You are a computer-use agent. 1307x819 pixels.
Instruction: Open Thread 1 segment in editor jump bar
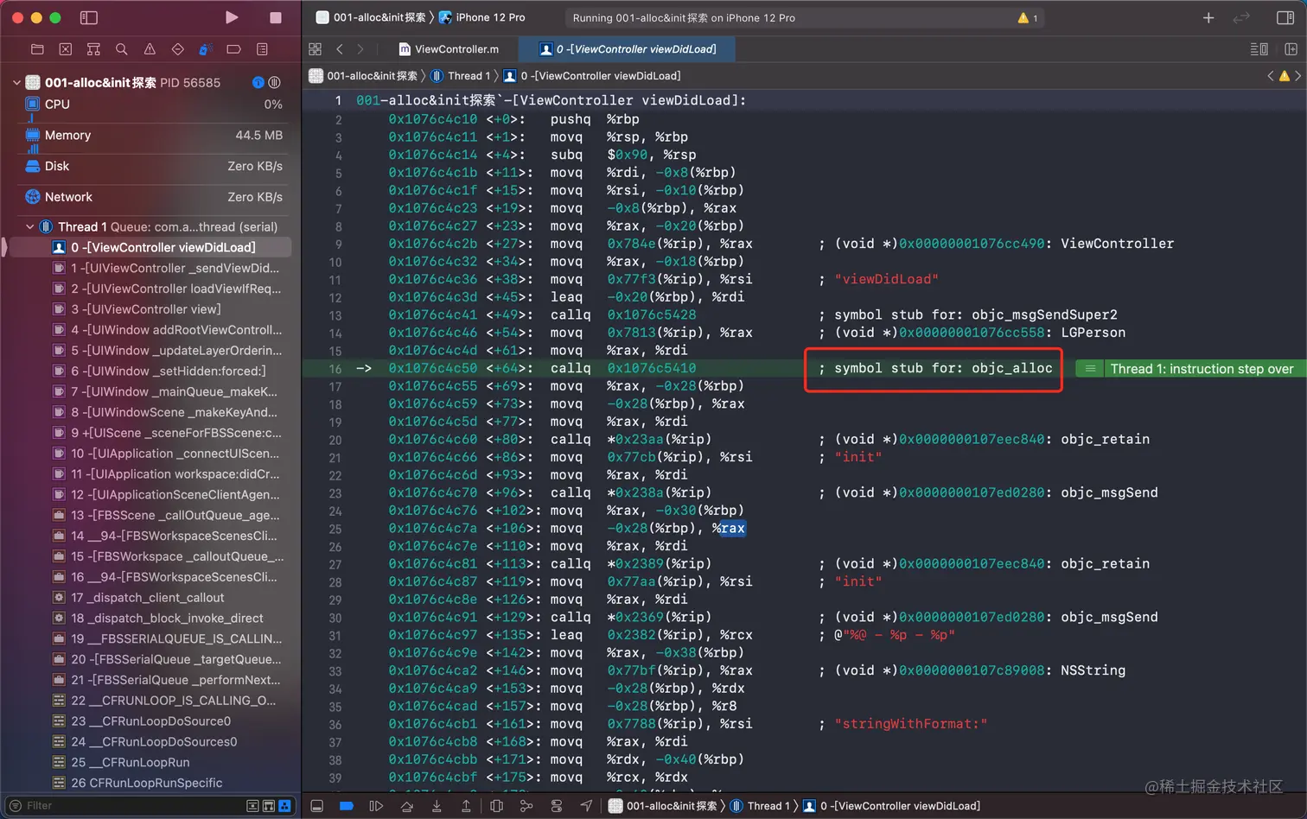(x=460, y=76)
